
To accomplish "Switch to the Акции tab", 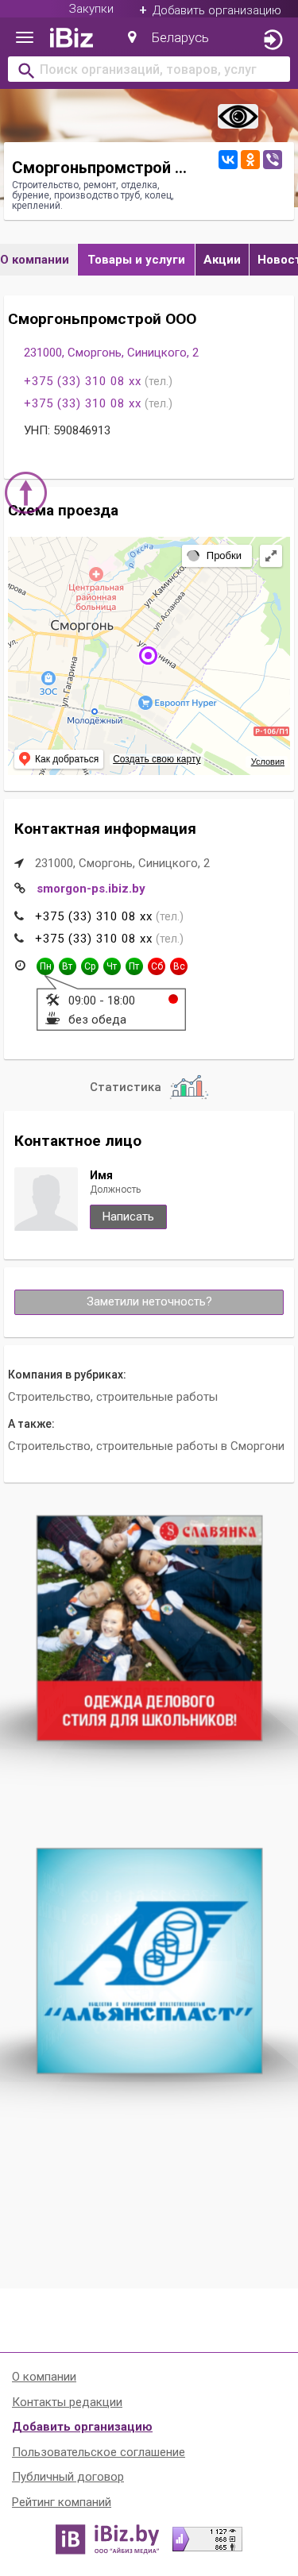I will (222, 259).
